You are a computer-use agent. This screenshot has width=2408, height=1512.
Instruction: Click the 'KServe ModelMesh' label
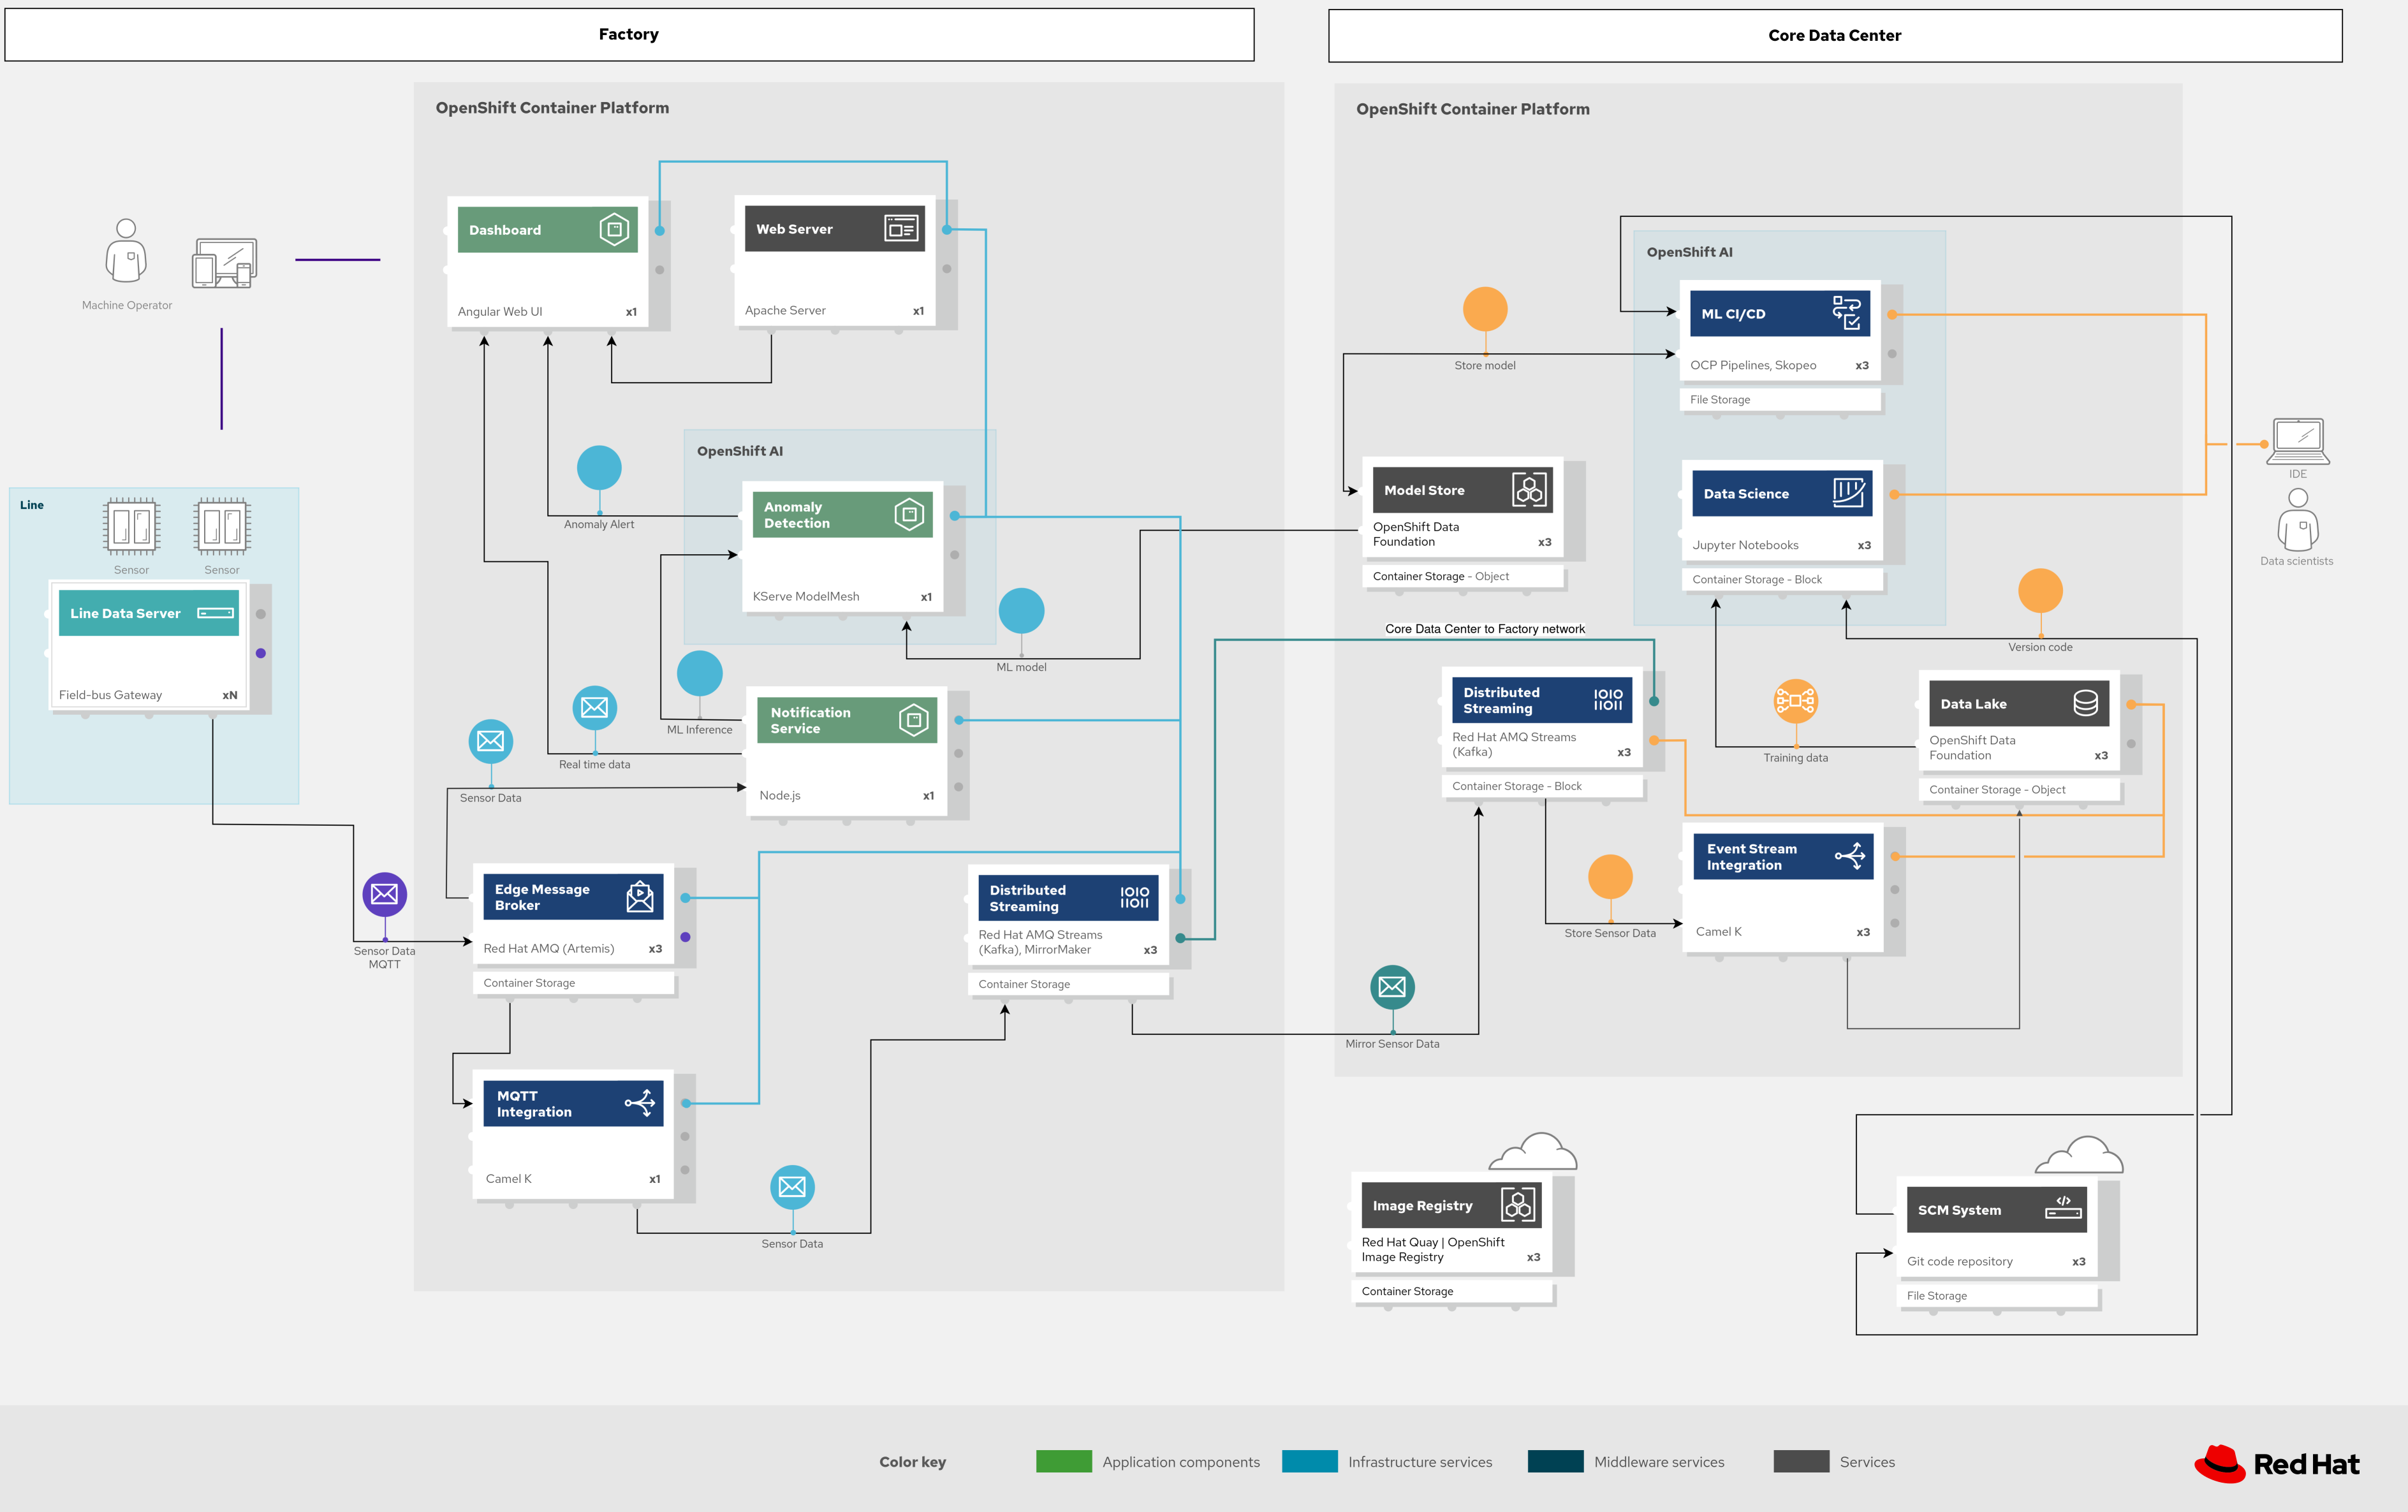[x=806, y=596]
